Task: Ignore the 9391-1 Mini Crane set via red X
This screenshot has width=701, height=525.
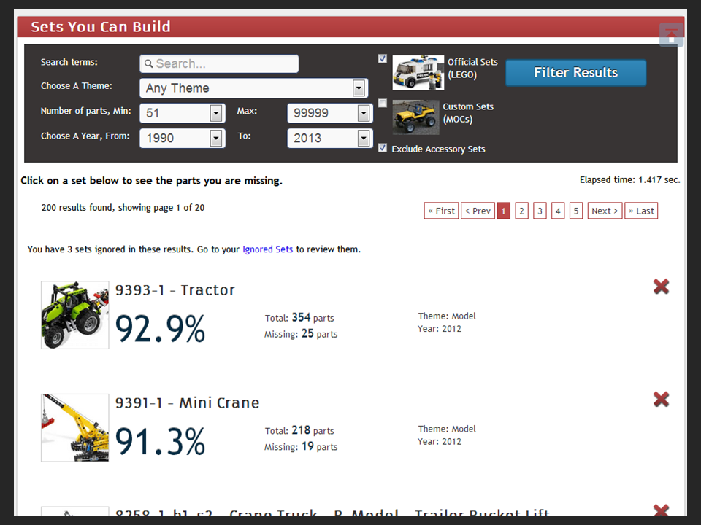Action: pos(661,399)
